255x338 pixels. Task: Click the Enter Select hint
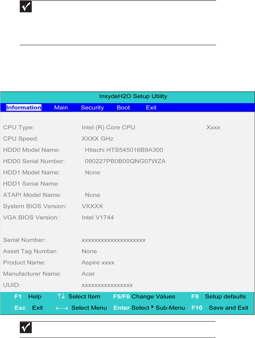pyautogui.click(x=131, y=308)
